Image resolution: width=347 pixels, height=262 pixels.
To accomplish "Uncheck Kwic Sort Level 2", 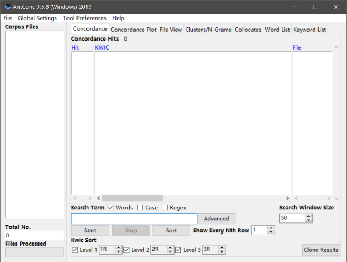I will coord(127,250).
